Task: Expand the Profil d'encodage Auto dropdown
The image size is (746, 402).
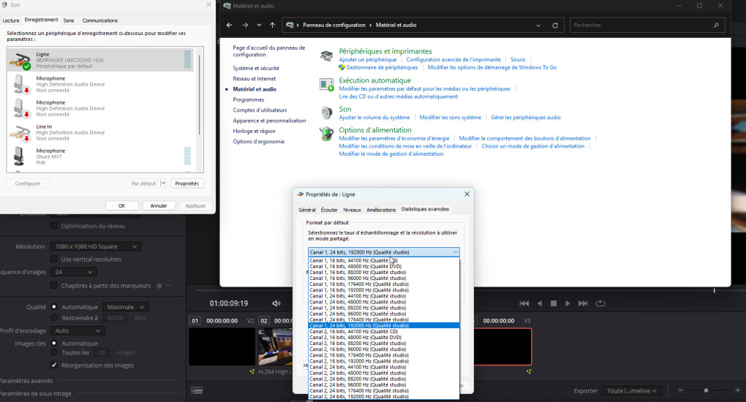Action: coord(79,330)
